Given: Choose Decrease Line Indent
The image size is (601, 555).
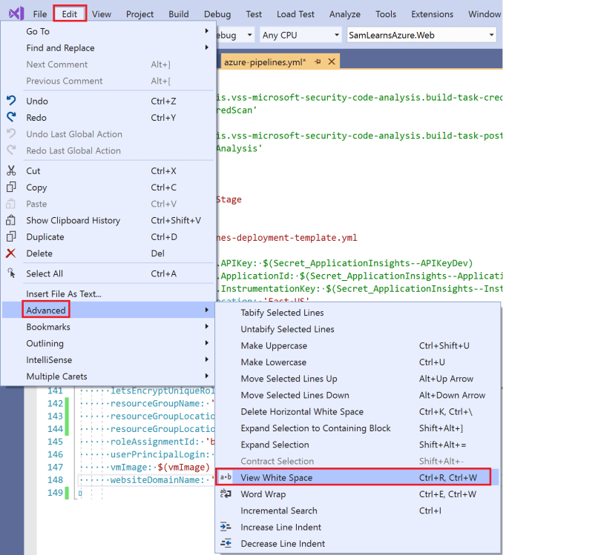Looking at the screenshot, I should (x=358, y=544).
